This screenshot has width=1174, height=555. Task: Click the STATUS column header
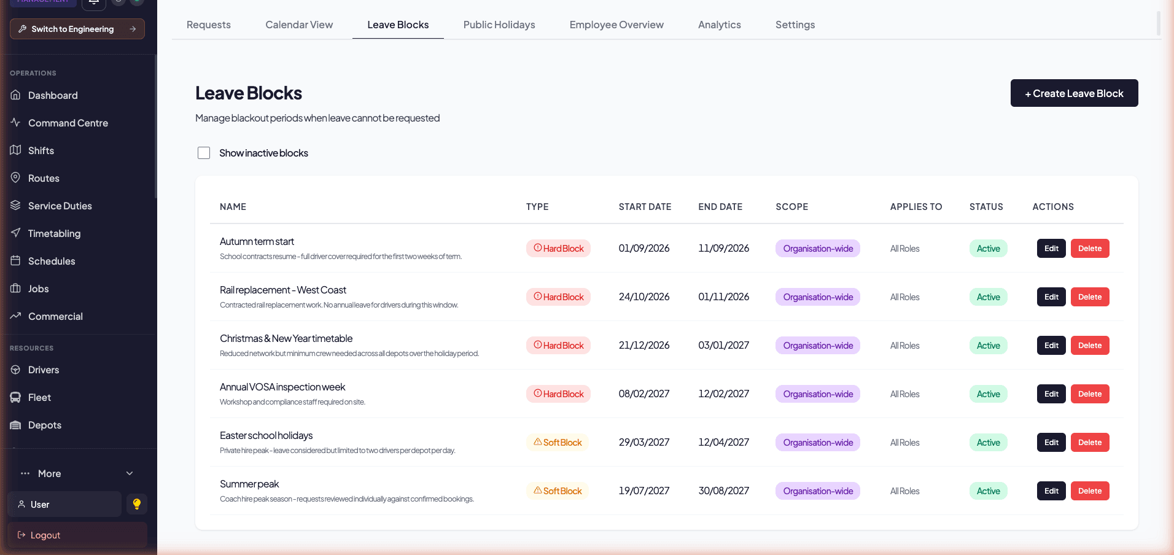point(986,207)
